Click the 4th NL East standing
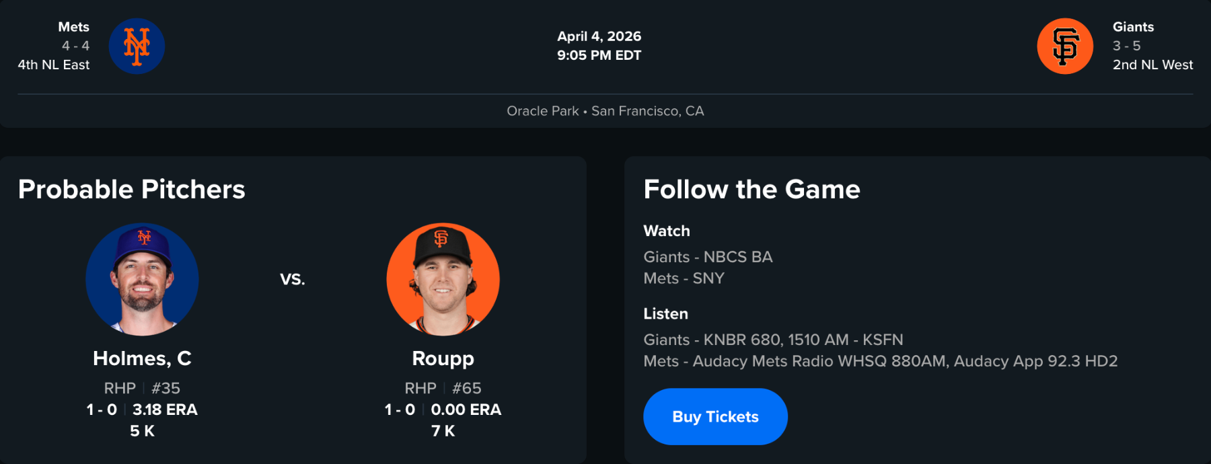Viewport: 1211px width, 464px height. (54, 65)
